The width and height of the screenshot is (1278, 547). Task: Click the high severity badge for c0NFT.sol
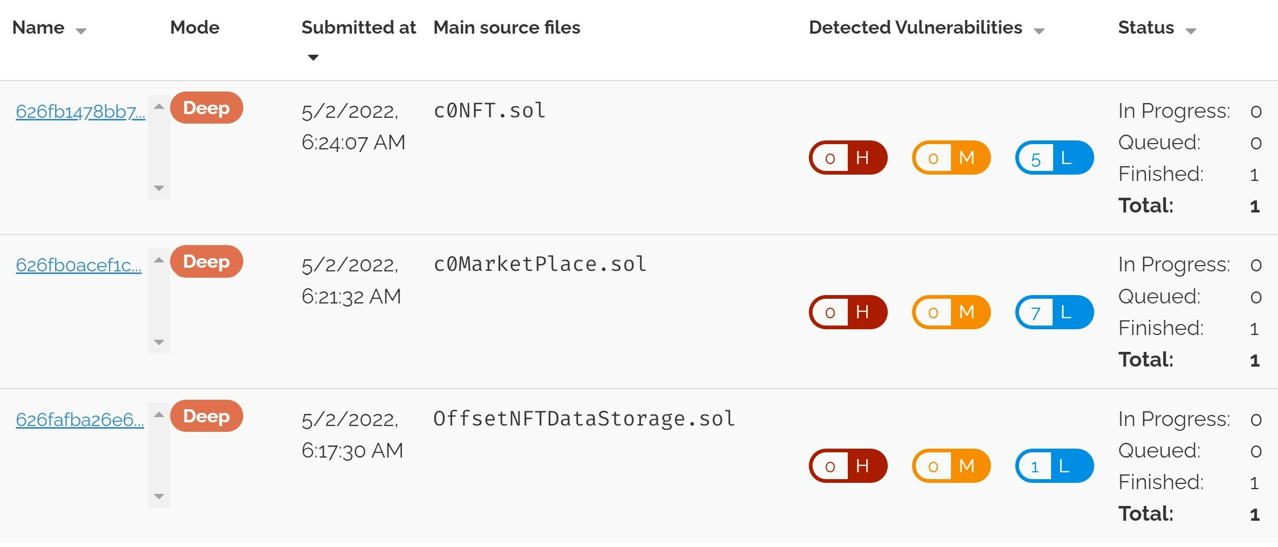848,157
